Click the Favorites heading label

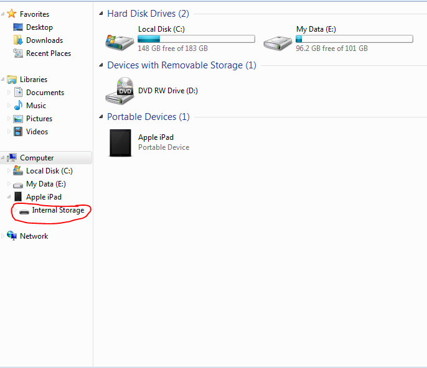pyautogui.click(x=34, y=14)
